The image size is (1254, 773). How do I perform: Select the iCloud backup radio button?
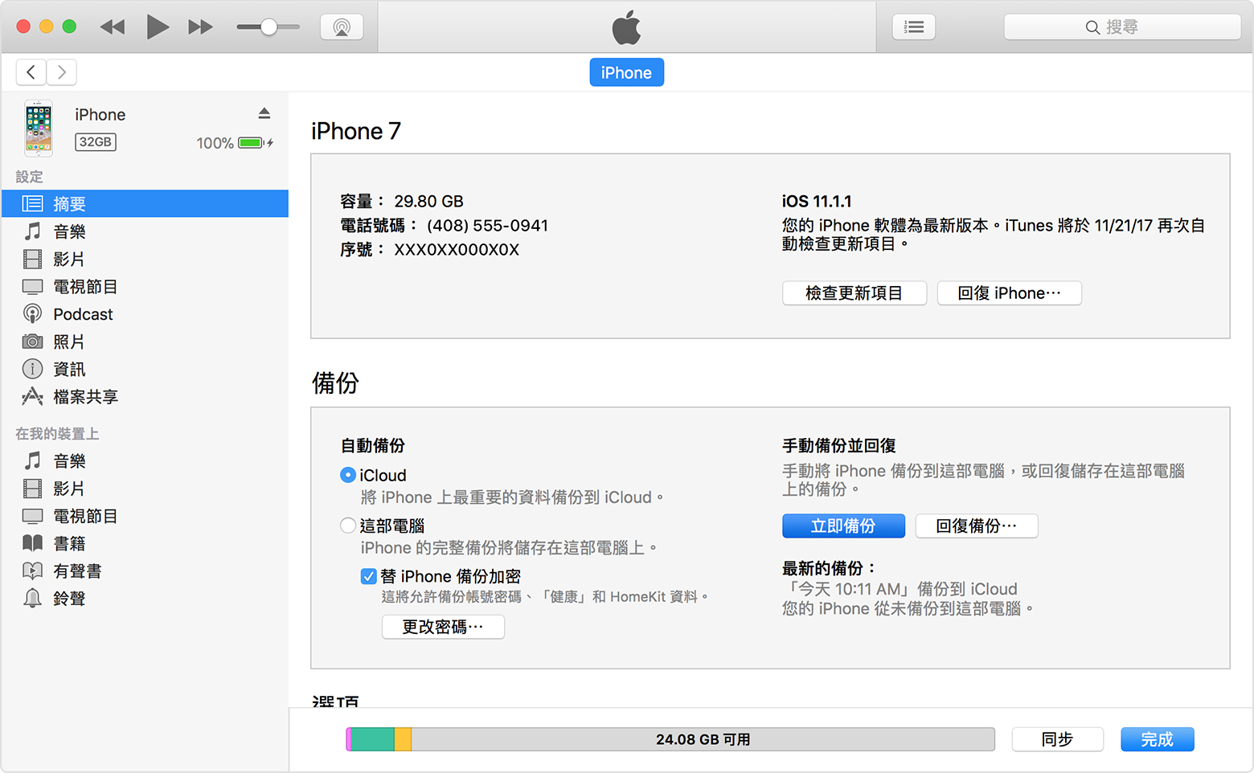tap(348, 475)
